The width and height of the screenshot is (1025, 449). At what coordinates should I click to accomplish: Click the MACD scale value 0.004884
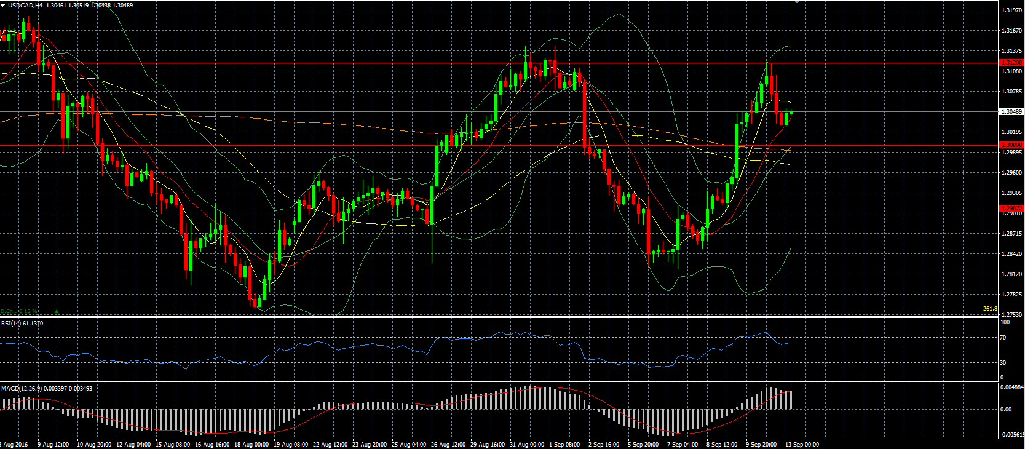pyautogui.click(x=1012, y=387)
